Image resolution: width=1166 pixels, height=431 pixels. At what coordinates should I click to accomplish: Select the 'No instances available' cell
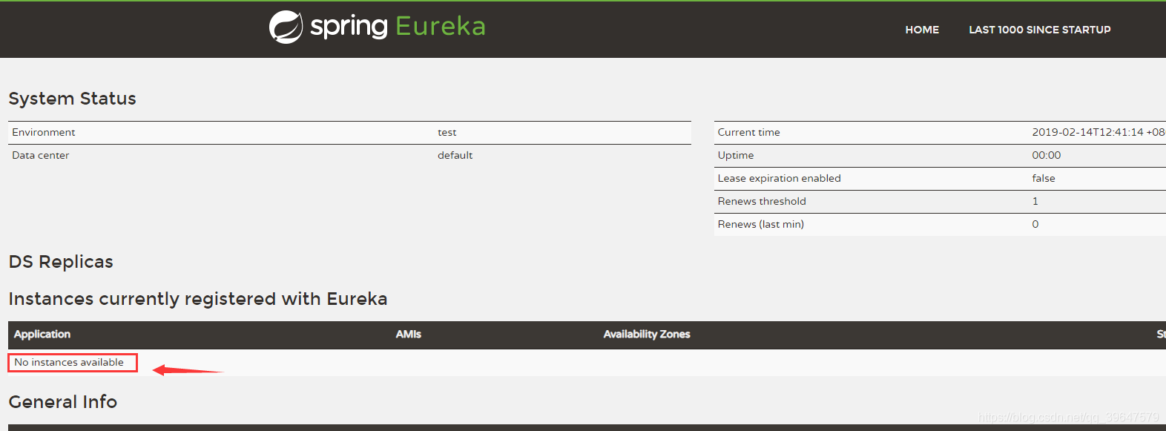coord(69,362)
